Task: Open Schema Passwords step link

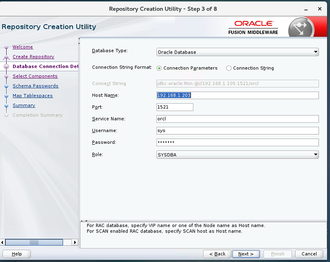Action: (x=36, y=86)
